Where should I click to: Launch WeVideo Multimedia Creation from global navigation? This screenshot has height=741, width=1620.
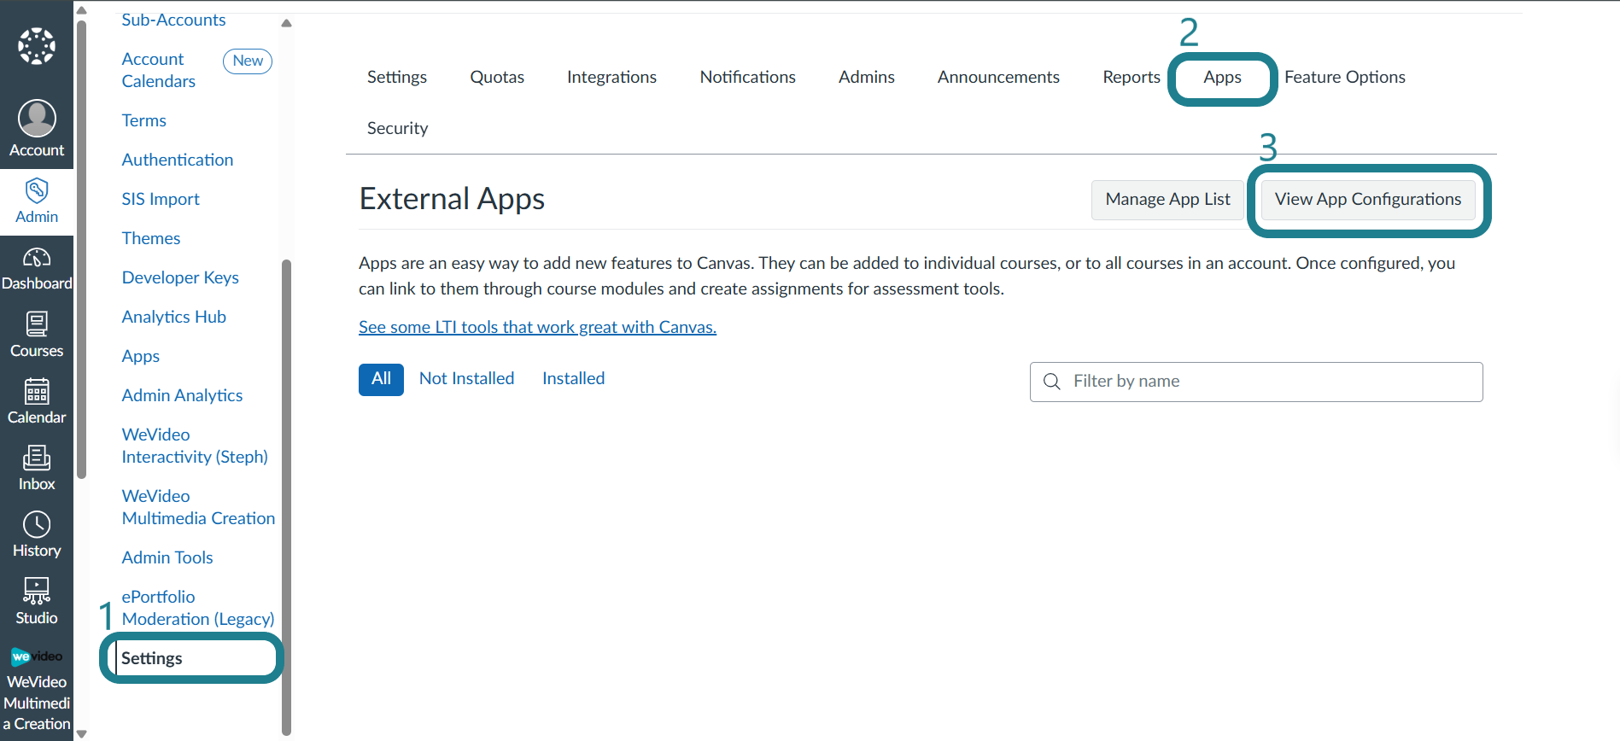click(37, 690)
